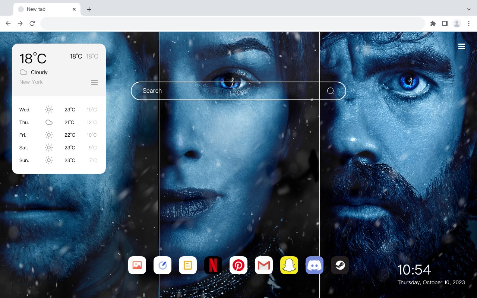Click the Thursday, October 10, 2023 date

431,282
